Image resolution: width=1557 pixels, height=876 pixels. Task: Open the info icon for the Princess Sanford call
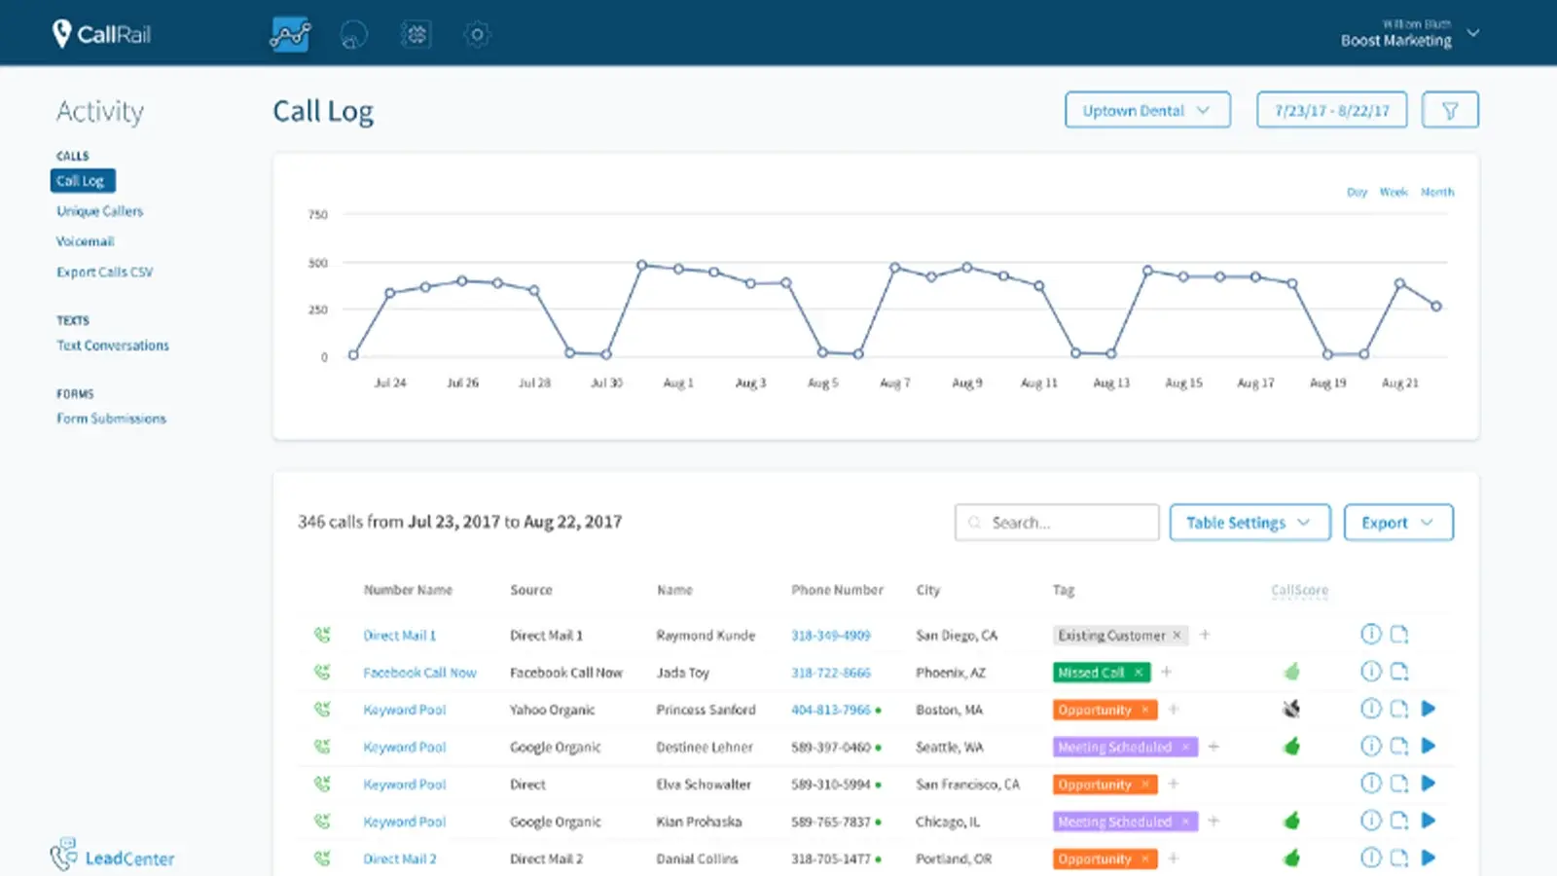tap(1370, 709)
